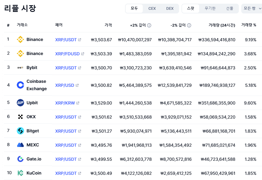Switch to the CEX filter tab

pos(152,8)
